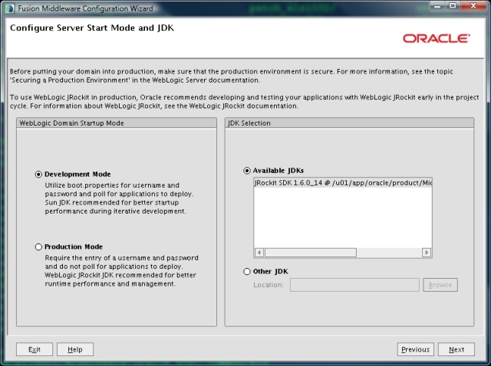Select Development Mode radio button
Image resolution: width=491 pixels, height=366 pixels.
click(38, 174)
